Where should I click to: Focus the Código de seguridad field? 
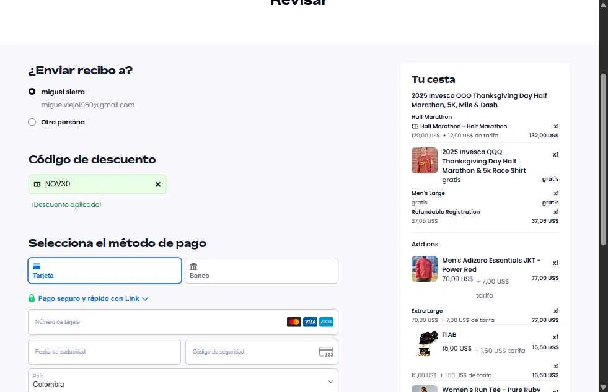pos(262,352)
